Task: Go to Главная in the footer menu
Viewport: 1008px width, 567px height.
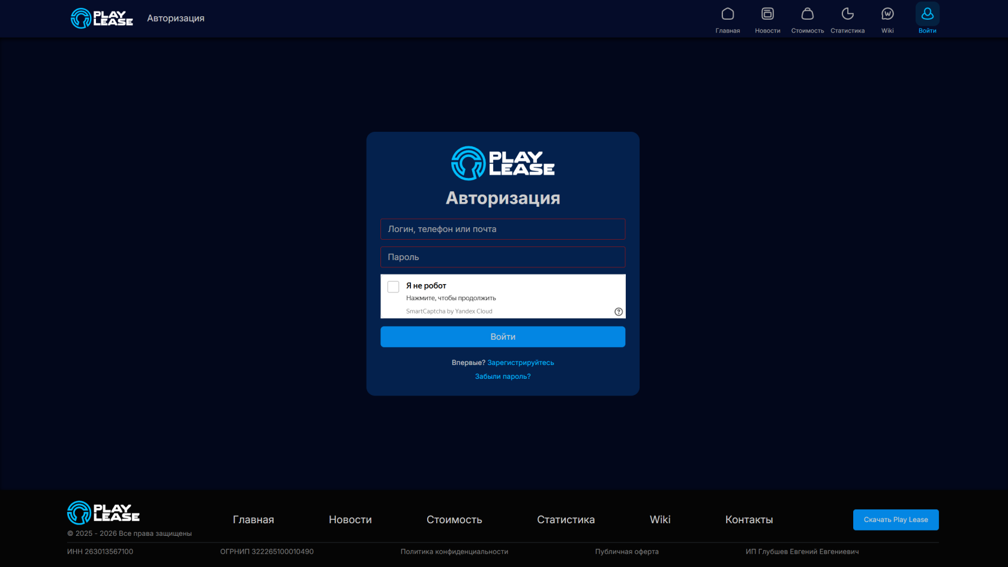Action: click(253, 520)
